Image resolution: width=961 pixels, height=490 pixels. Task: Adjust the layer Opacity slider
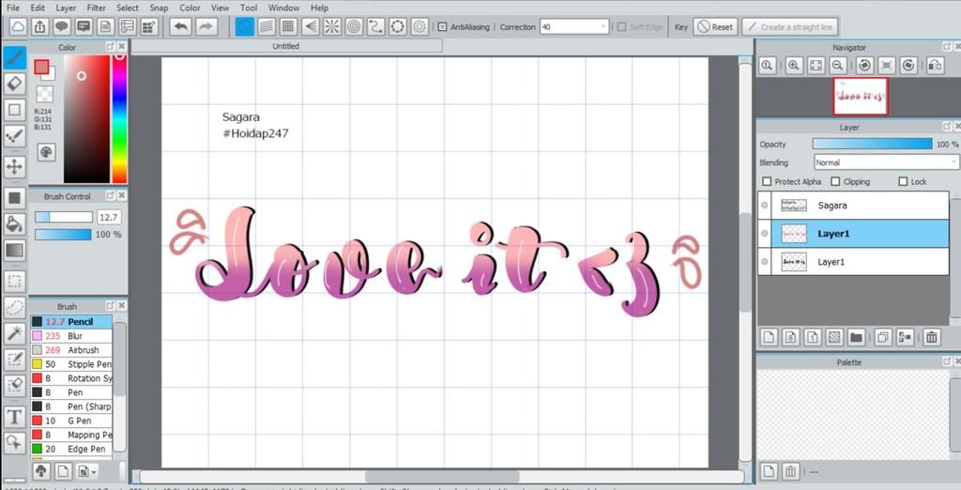(872, 144)
